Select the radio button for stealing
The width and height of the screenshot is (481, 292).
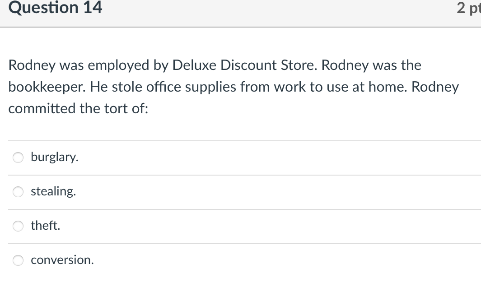[x=18, y=192]
